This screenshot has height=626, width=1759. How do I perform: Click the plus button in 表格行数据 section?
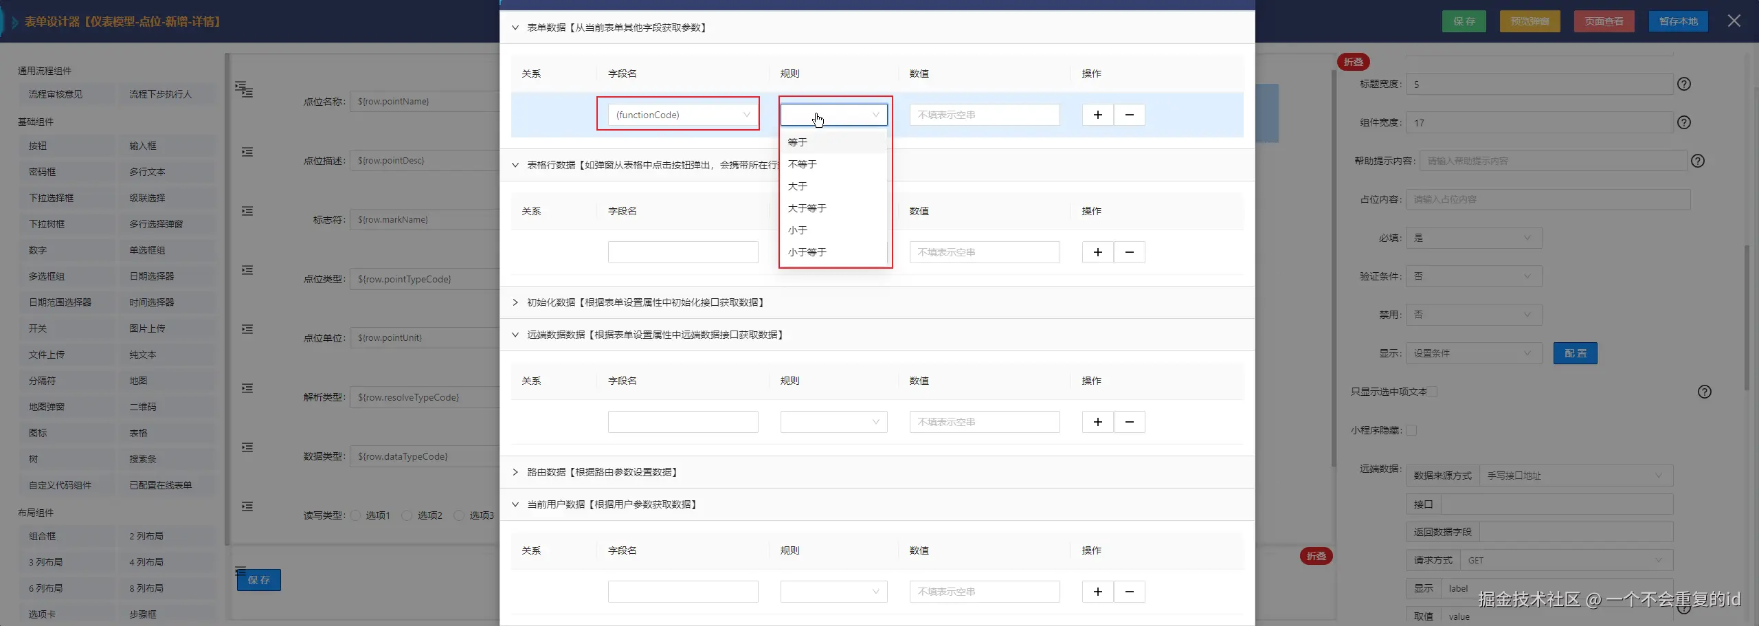point(1097,252)
